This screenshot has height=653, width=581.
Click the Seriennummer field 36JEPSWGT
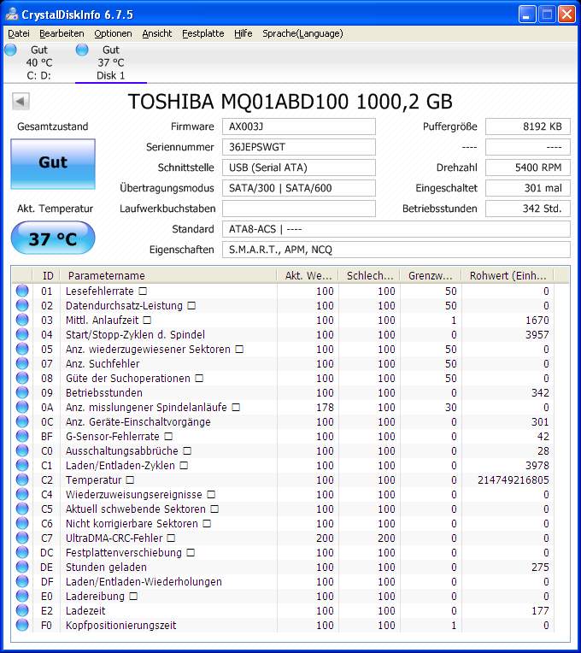[x=299, y=147]
